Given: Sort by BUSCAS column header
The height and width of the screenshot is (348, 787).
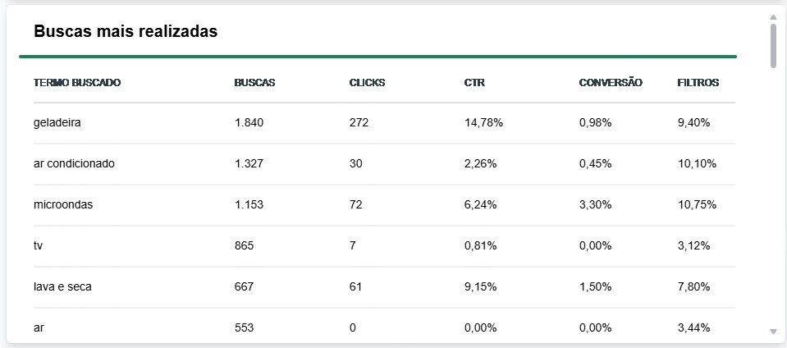Looking at the screenshot, I should coord(254,83).
